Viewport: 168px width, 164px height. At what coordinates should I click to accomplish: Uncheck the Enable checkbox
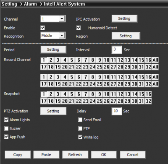coord(42,28)
